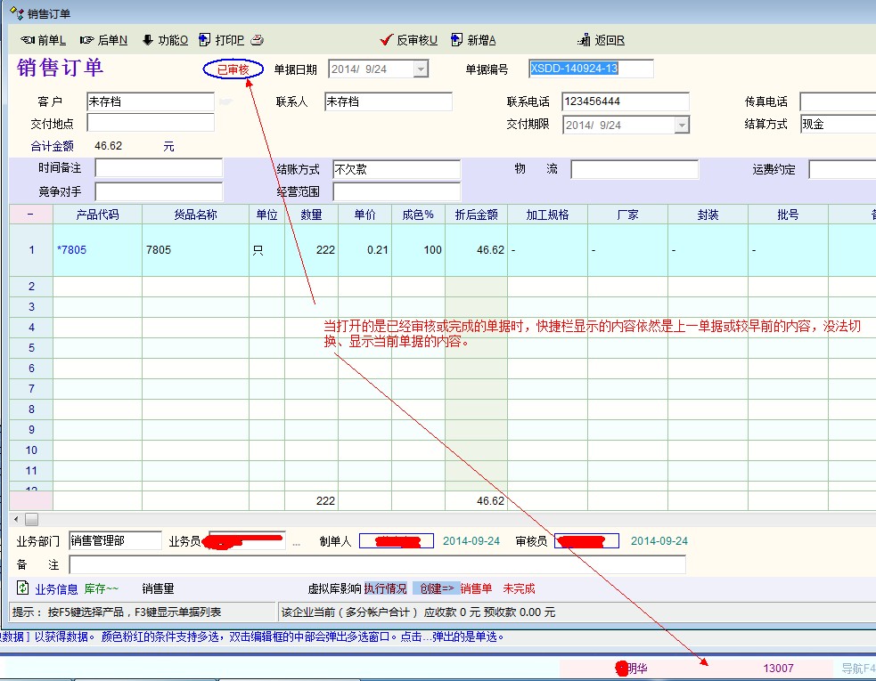Go to previous order with 前单L
This screenshot has height=681, width=876.
(43, 40)
